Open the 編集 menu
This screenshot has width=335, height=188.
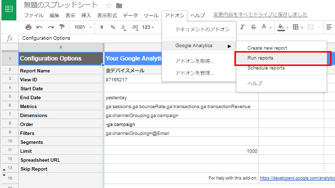click(x=55, y=15)
